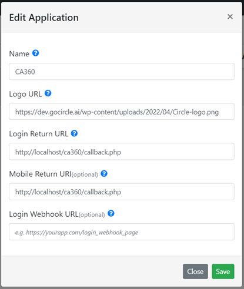Click the help icon next to Name
The height and width of the screenshot is (289, 244).
[x=35, y=53]
